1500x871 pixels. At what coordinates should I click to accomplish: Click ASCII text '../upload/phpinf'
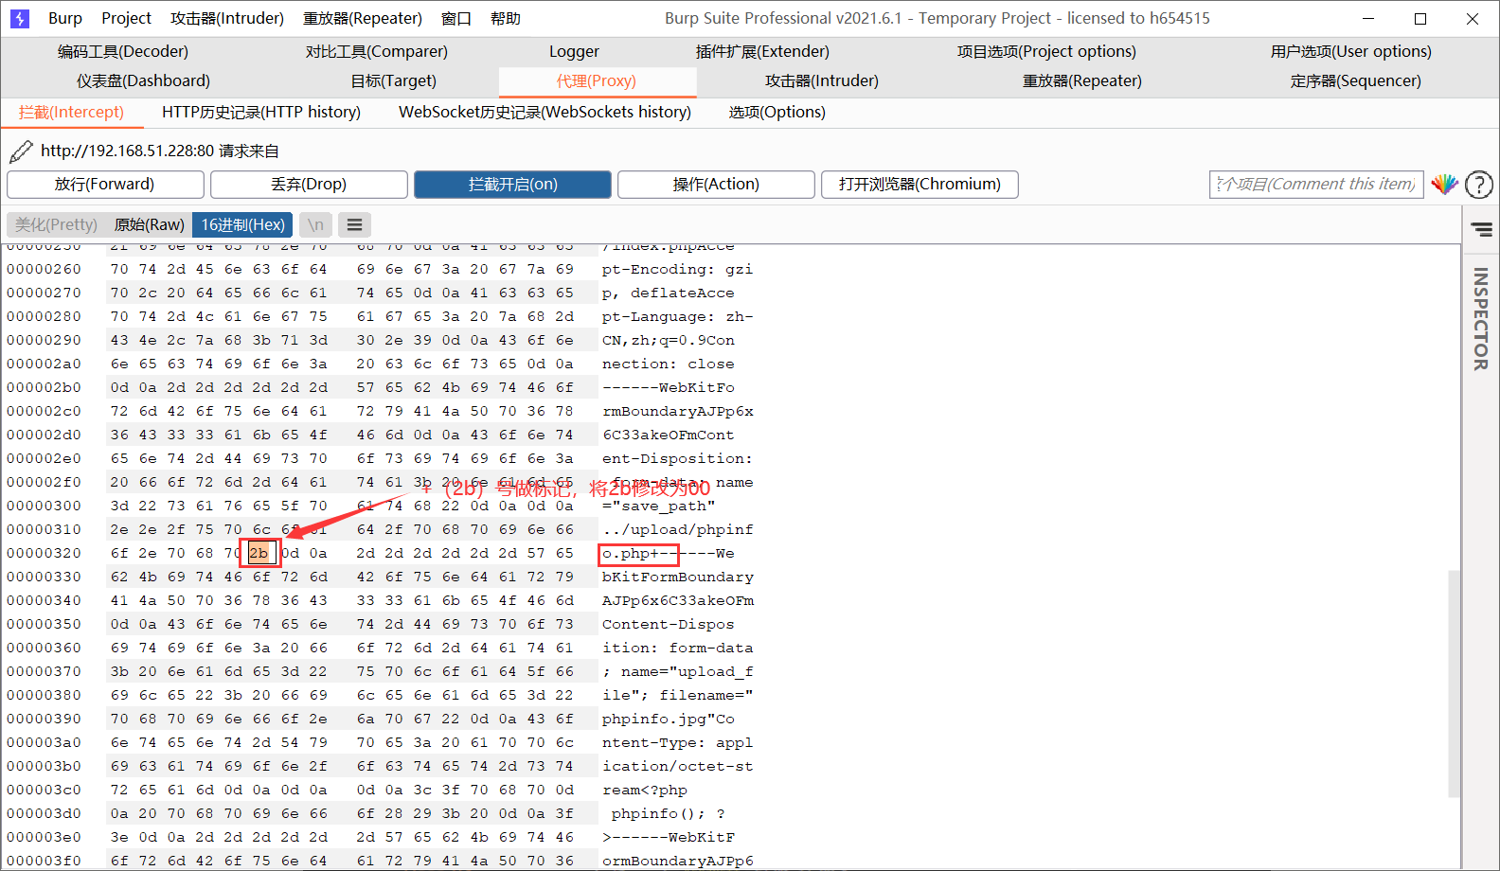(678, 529)
